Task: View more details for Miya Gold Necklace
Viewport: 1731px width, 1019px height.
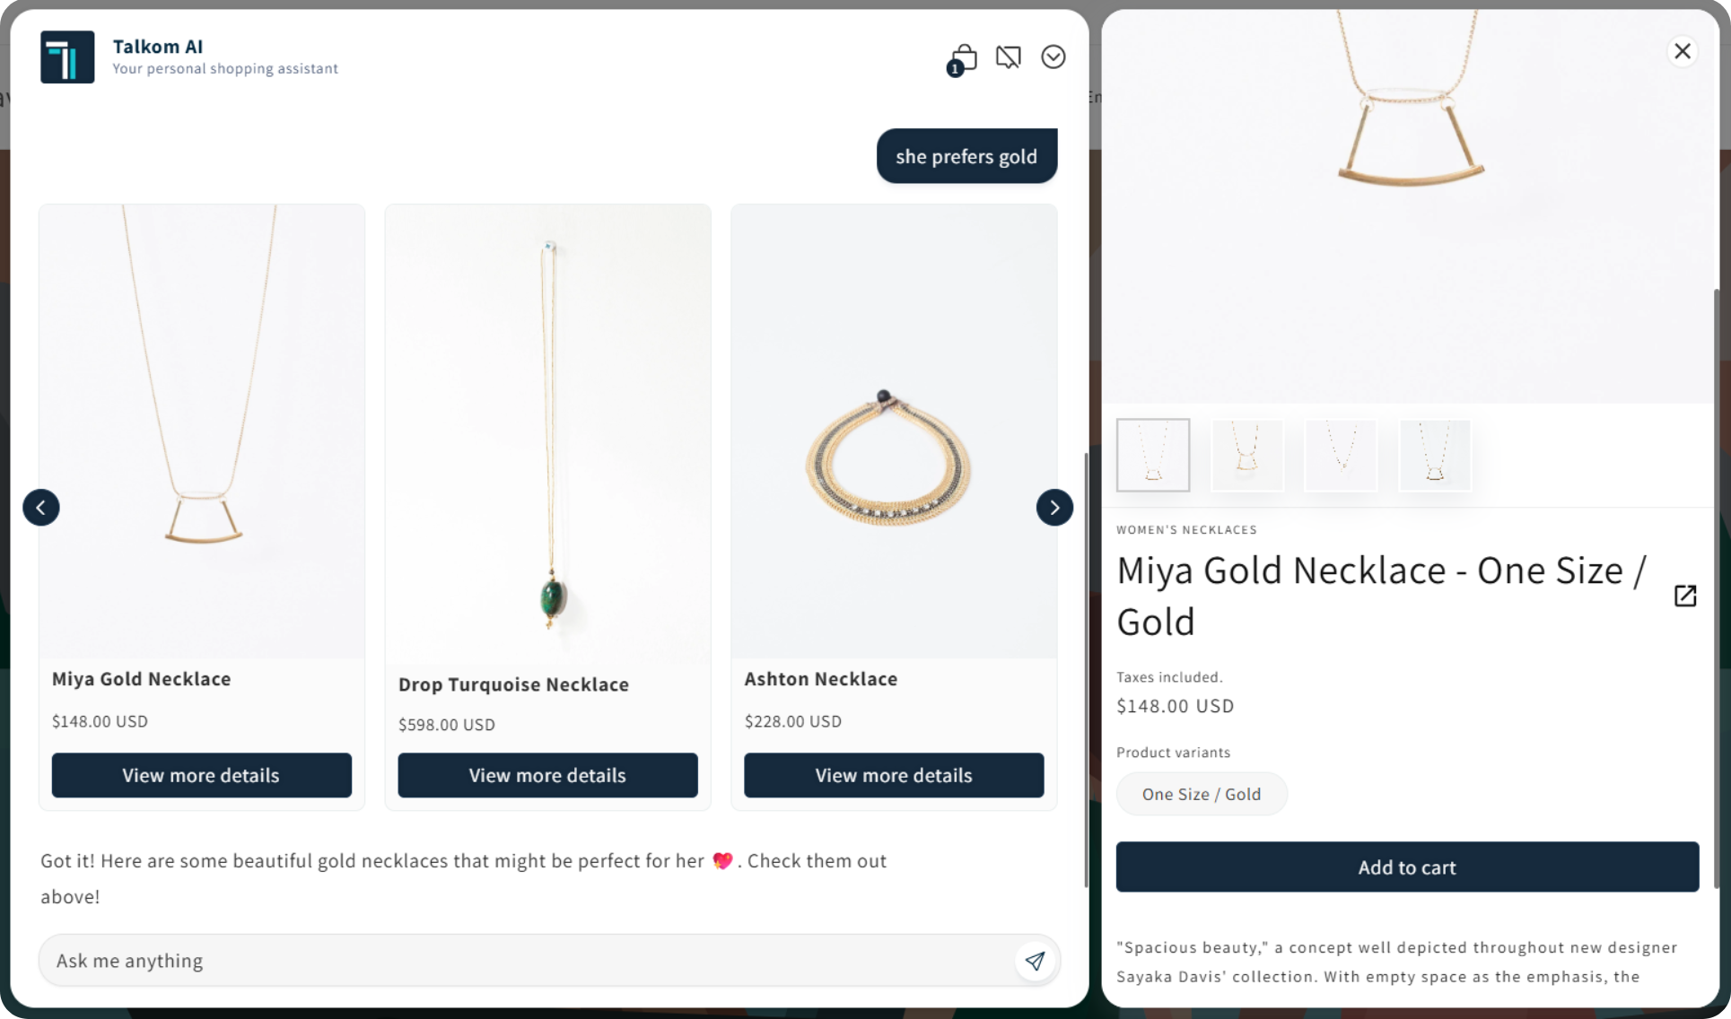Action: tap(201, 775)
